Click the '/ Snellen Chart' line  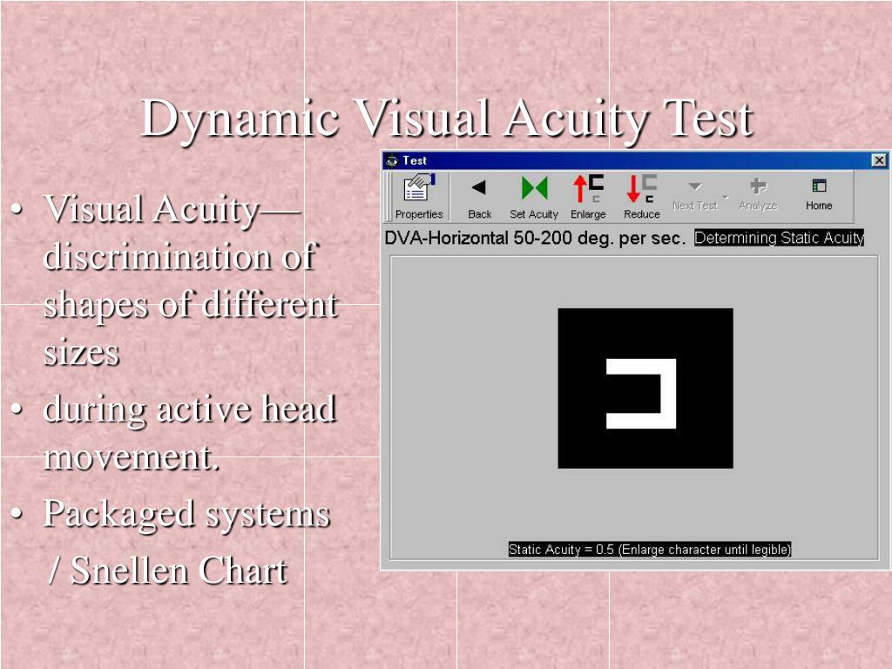[x=168, y=570]
